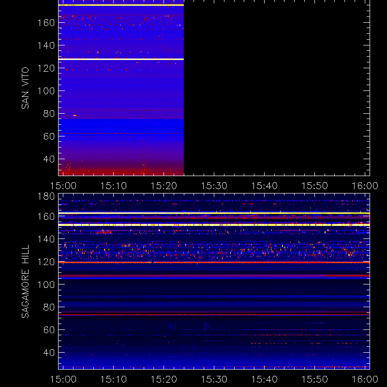The width and height of the screenshot is (387, 387).
Task: Click 15:40 time label under San Vito plot
Action: [264, 186]
